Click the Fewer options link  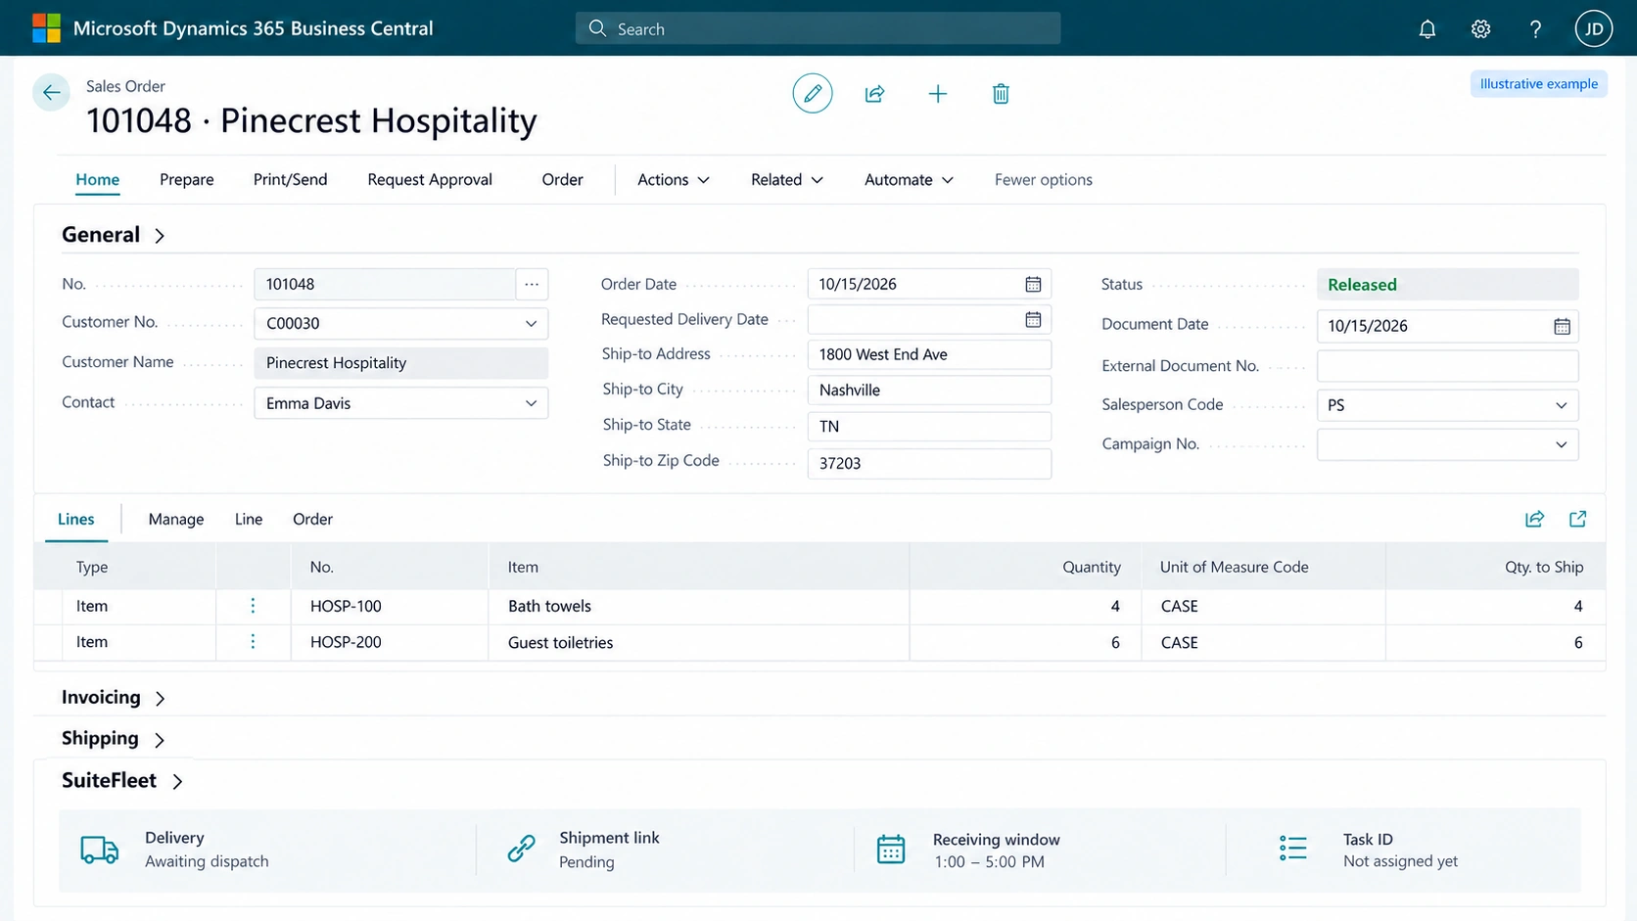1044,179
